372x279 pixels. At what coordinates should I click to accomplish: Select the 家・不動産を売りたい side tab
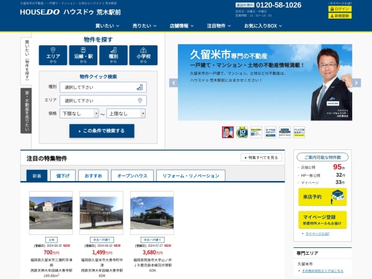tap(26, 110)
